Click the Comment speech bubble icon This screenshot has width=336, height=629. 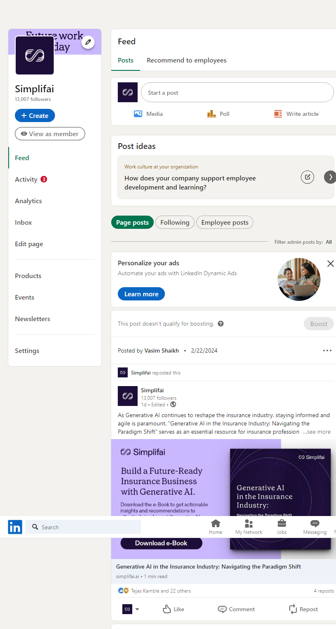[x=222, y=609]
